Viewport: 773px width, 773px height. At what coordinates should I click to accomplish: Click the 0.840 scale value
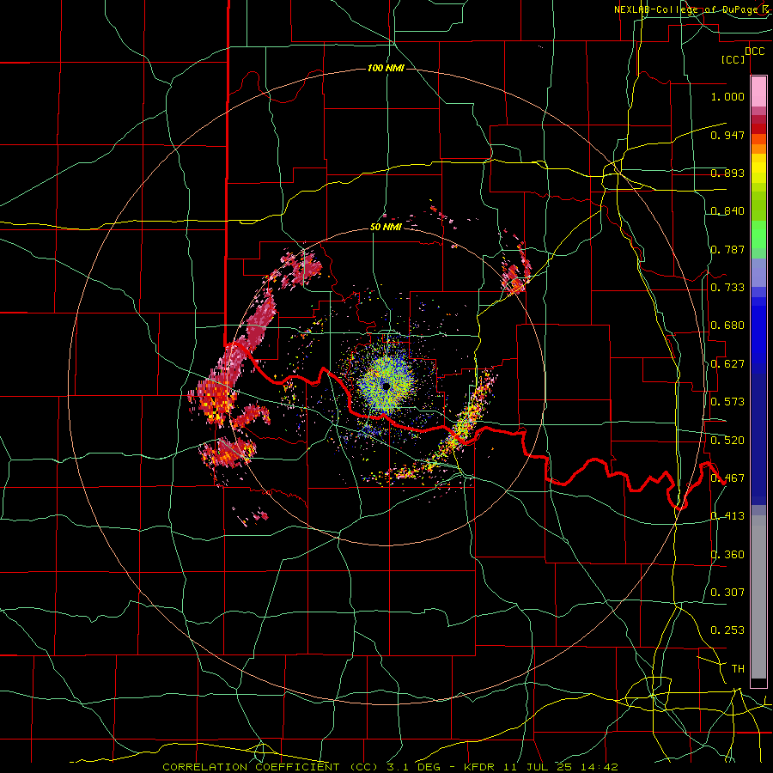[727, 211]
